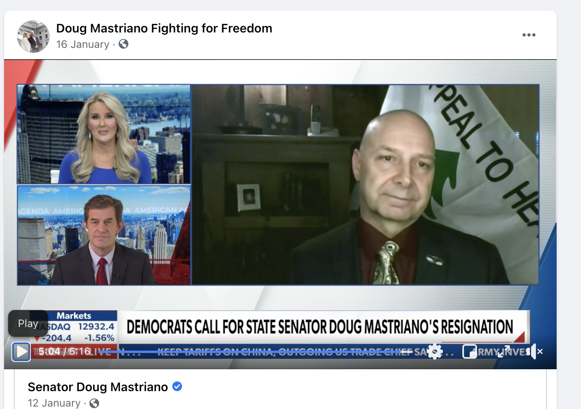The height and width of the screenshot is (409, 581).
Task: Seek along the blue video progress bar
Action: [x=260, y=351]
